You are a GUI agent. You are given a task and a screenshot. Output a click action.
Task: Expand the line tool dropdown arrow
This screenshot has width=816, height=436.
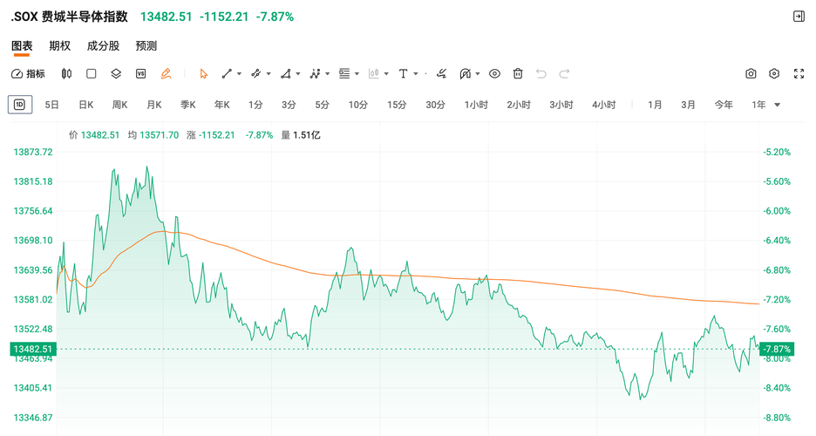pos(240,74)
